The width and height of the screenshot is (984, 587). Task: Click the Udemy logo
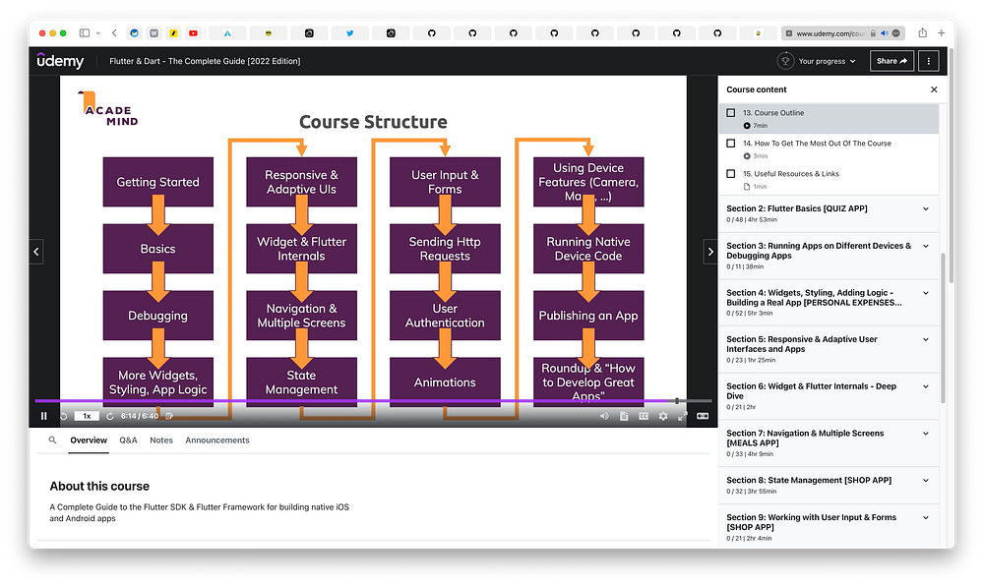tap(60, 61)
